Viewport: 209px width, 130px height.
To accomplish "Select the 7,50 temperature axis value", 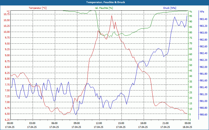I will pyautogui.click(x=7, y=90).
